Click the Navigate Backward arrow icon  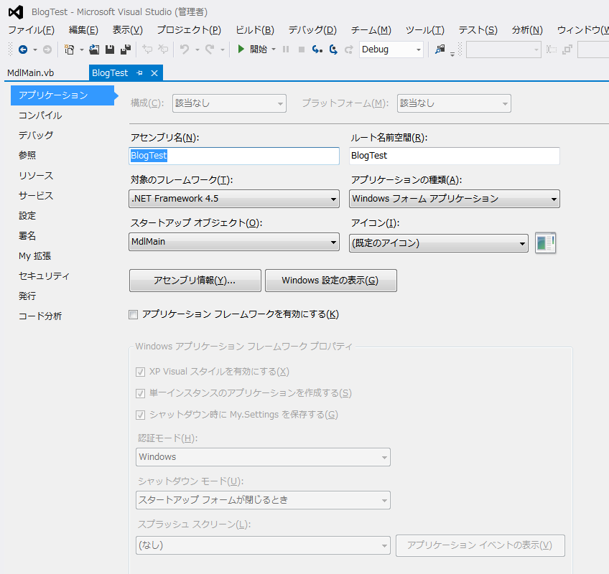click(x=23, y=50)
